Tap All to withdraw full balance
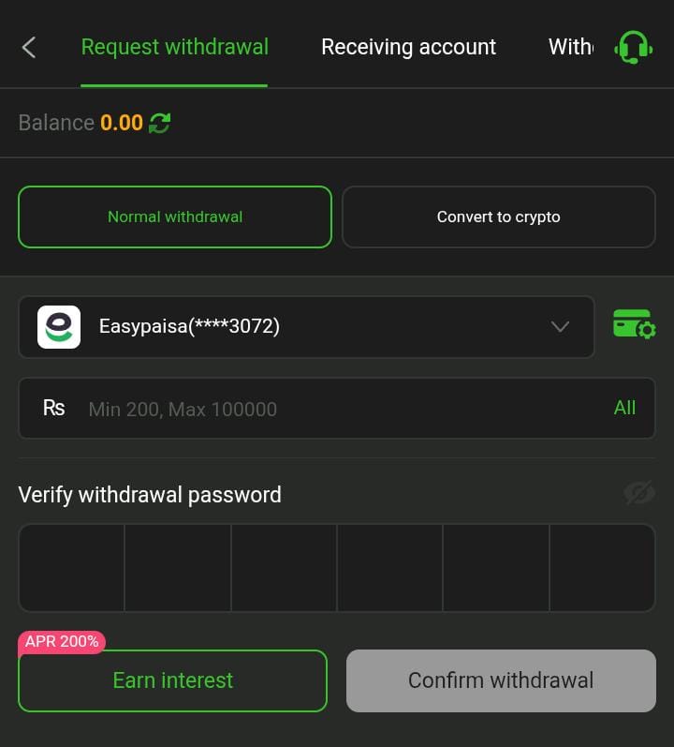 [x=624, y=408]
